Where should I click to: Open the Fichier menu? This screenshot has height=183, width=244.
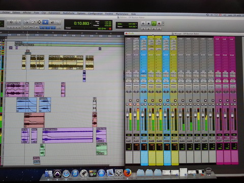pos(6,12)
